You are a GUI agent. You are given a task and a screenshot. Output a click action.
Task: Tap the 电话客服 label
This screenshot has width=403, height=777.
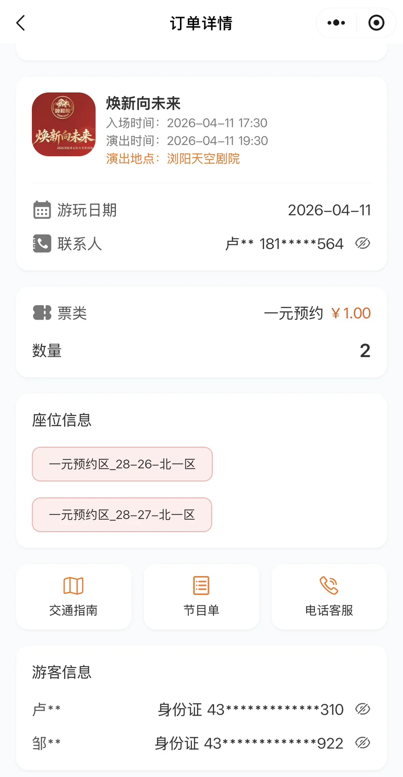[x=329, y=610]
